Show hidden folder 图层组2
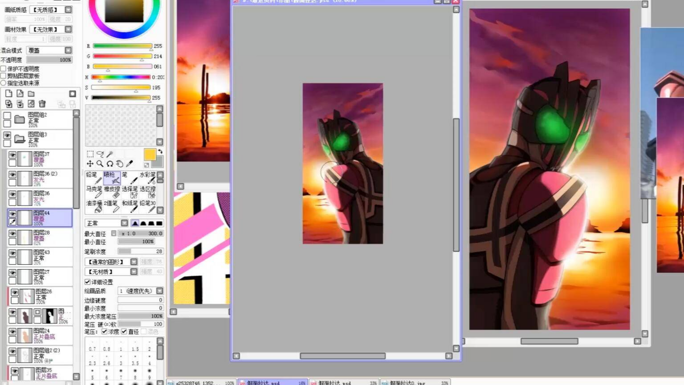The height and width of the screenshot is (385, 684). click(x=7, y=116)
